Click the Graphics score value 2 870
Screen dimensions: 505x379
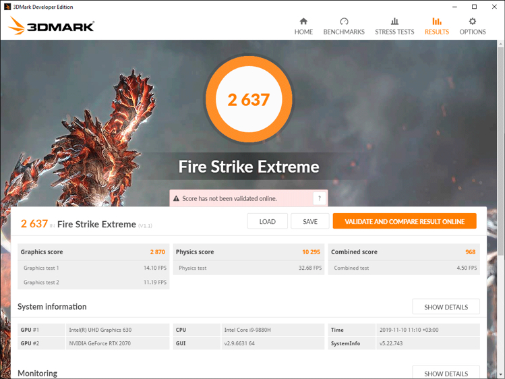[157, 252]
